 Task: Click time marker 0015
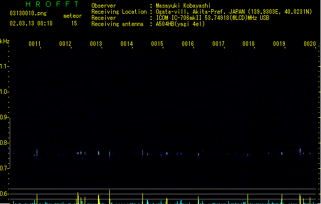157,44
